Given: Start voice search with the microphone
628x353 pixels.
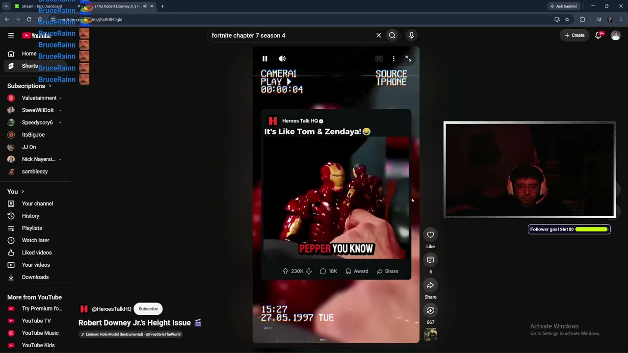Looking at the screenshot, I should click(x=412, y=35).
